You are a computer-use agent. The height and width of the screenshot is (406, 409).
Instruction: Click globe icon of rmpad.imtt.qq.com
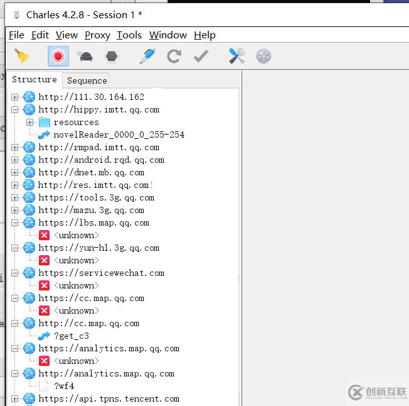click(x=29, y=147)
